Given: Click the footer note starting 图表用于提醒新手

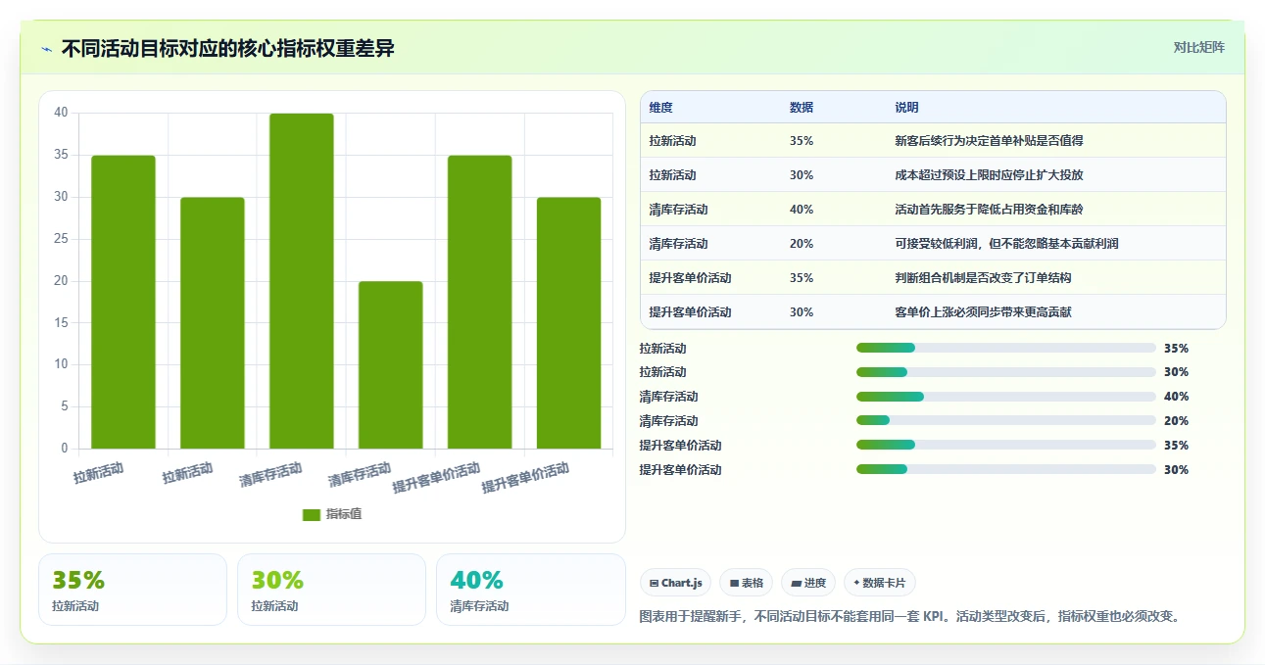Looking at the screenshot, I should [x=912, y=616].
